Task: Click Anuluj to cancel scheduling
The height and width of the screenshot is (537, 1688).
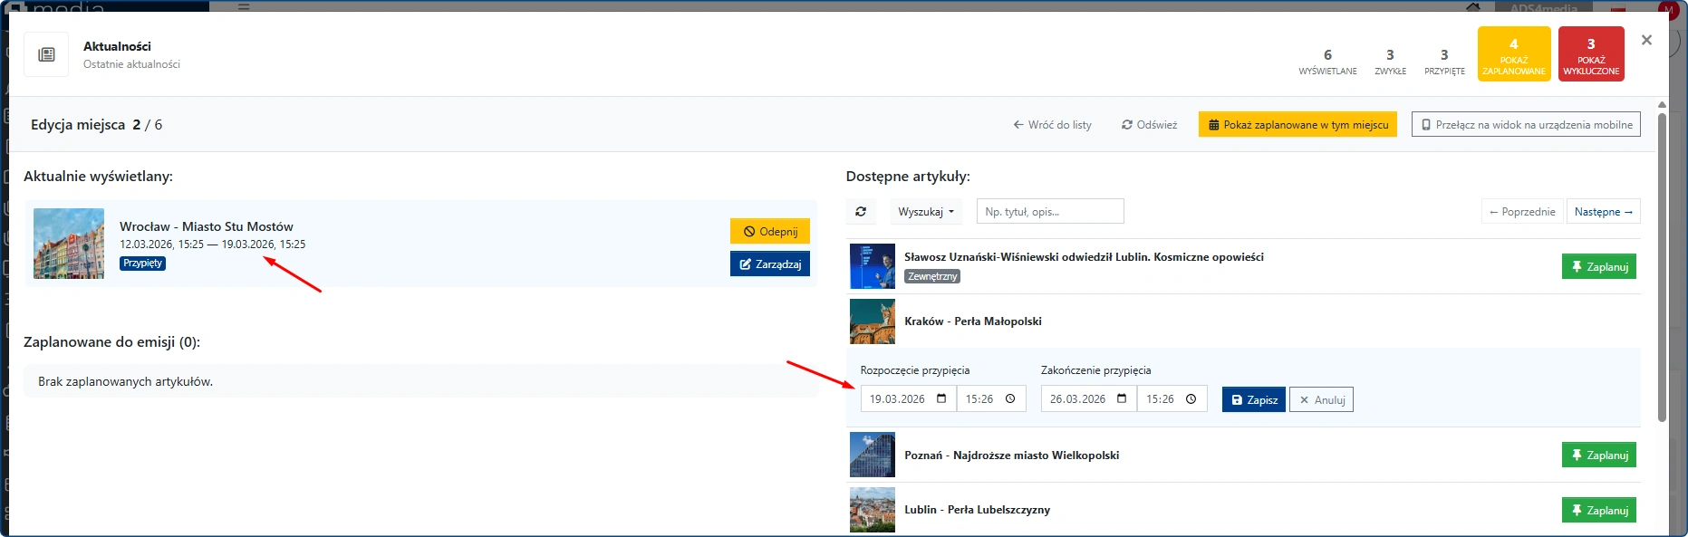Action: click(1321, 400)
